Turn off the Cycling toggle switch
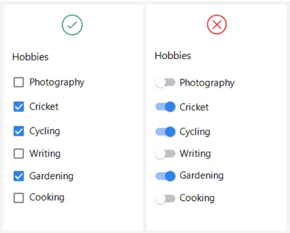 point(165,132)
